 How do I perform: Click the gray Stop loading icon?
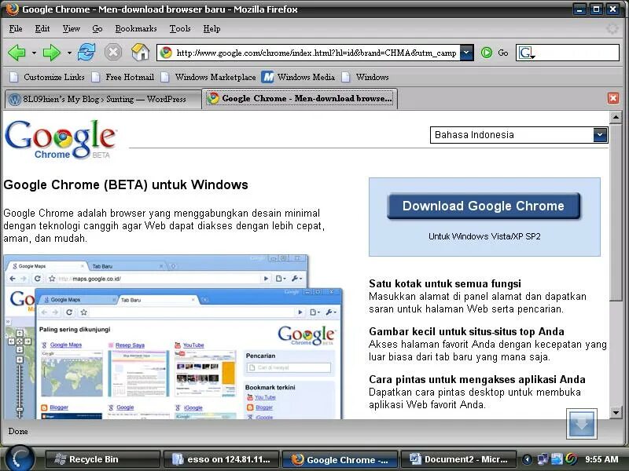click(x=113, y=52)
